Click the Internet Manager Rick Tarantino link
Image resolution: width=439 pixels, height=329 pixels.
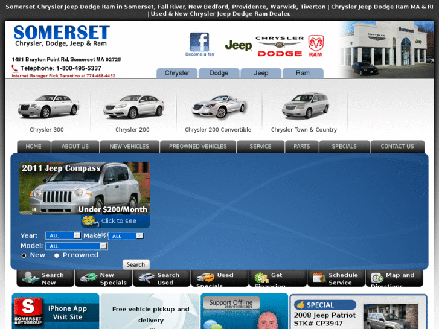click(63, 76)
